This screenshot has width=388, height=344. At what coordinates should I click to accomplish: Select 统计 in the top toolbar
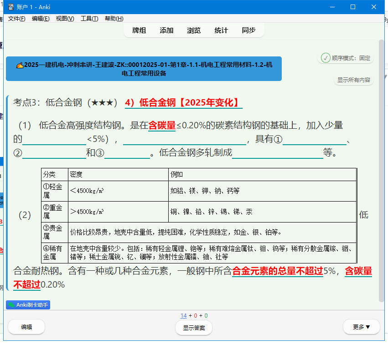point(221,30)
